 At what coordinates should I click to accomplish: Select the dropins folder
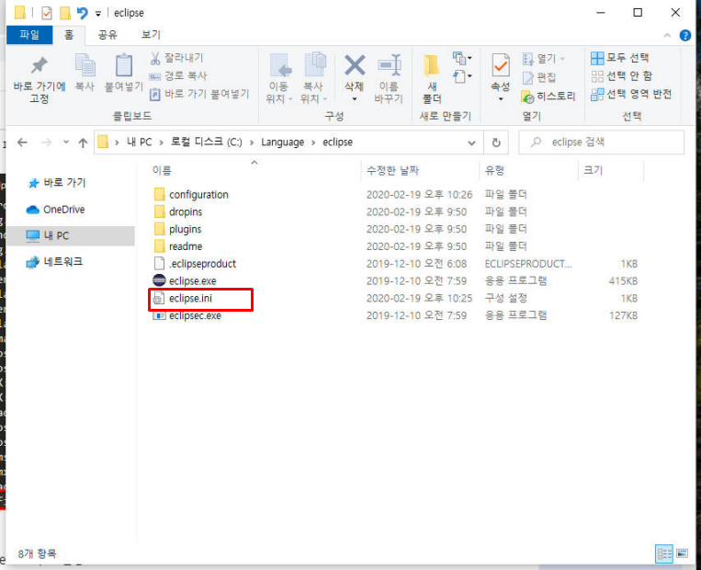[x=186, y=211]
